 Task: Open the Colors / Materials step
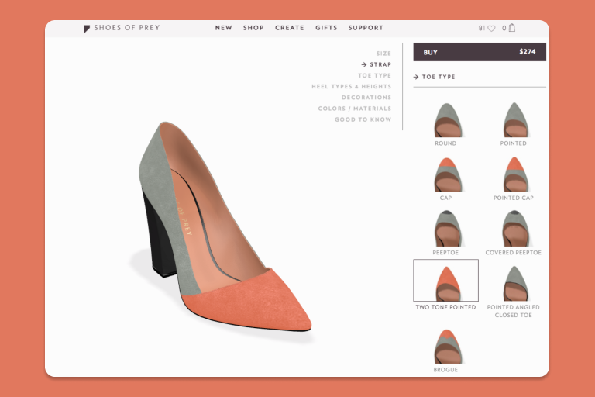pyautogui.click(x=354, y=109)
